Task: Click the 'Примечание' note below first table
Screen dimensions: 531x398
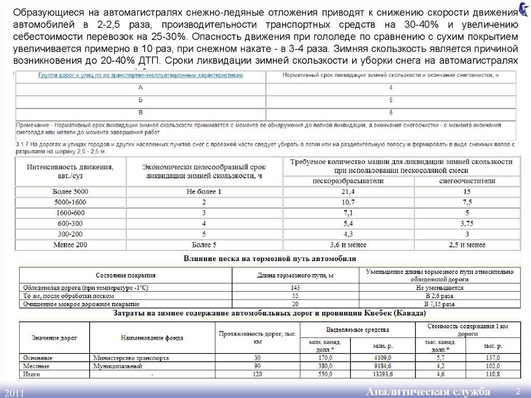Action: coord(265,129)
